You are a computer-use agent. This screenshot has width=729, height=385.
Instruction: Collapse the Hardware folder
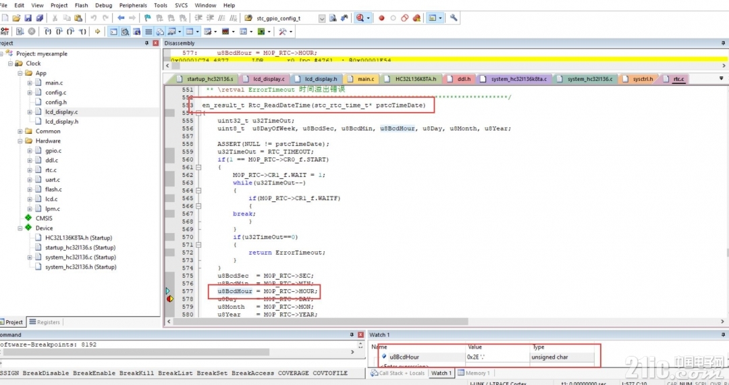pos(20,141)
